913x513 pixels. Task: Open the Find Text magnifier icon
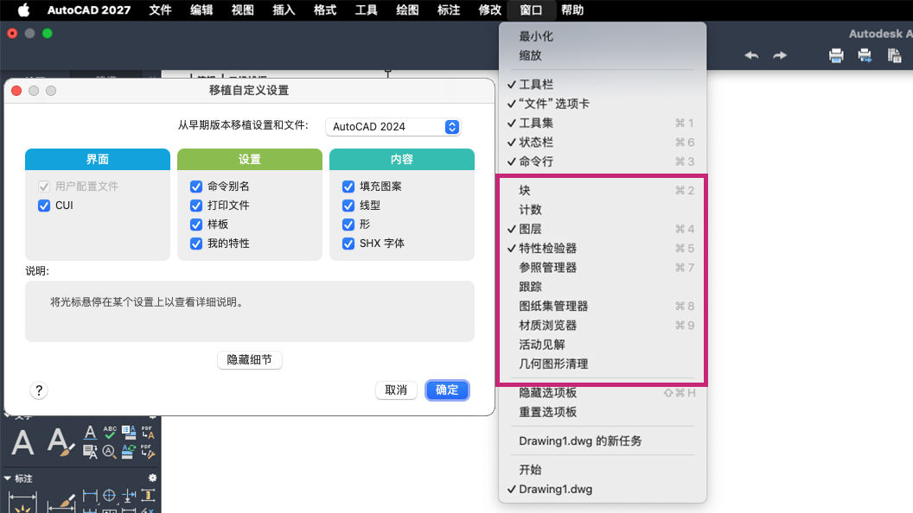pos(110,452)
